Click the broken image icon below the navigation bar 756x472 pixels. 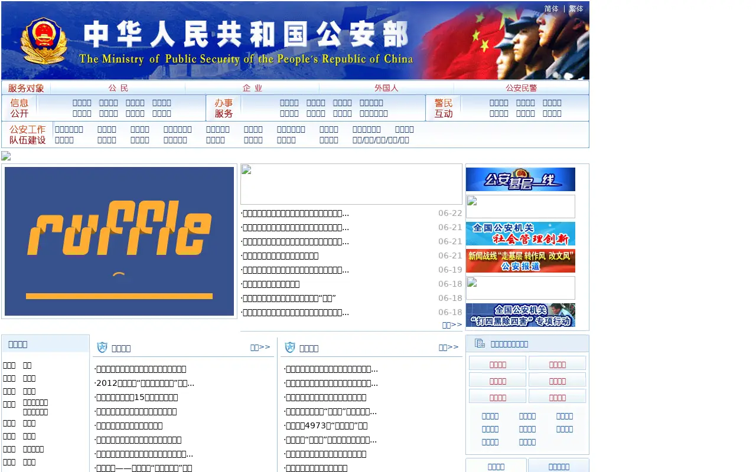6,156
